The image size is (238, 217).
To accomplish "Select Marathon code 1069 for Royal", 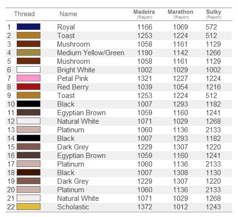I will pos(180,27).
